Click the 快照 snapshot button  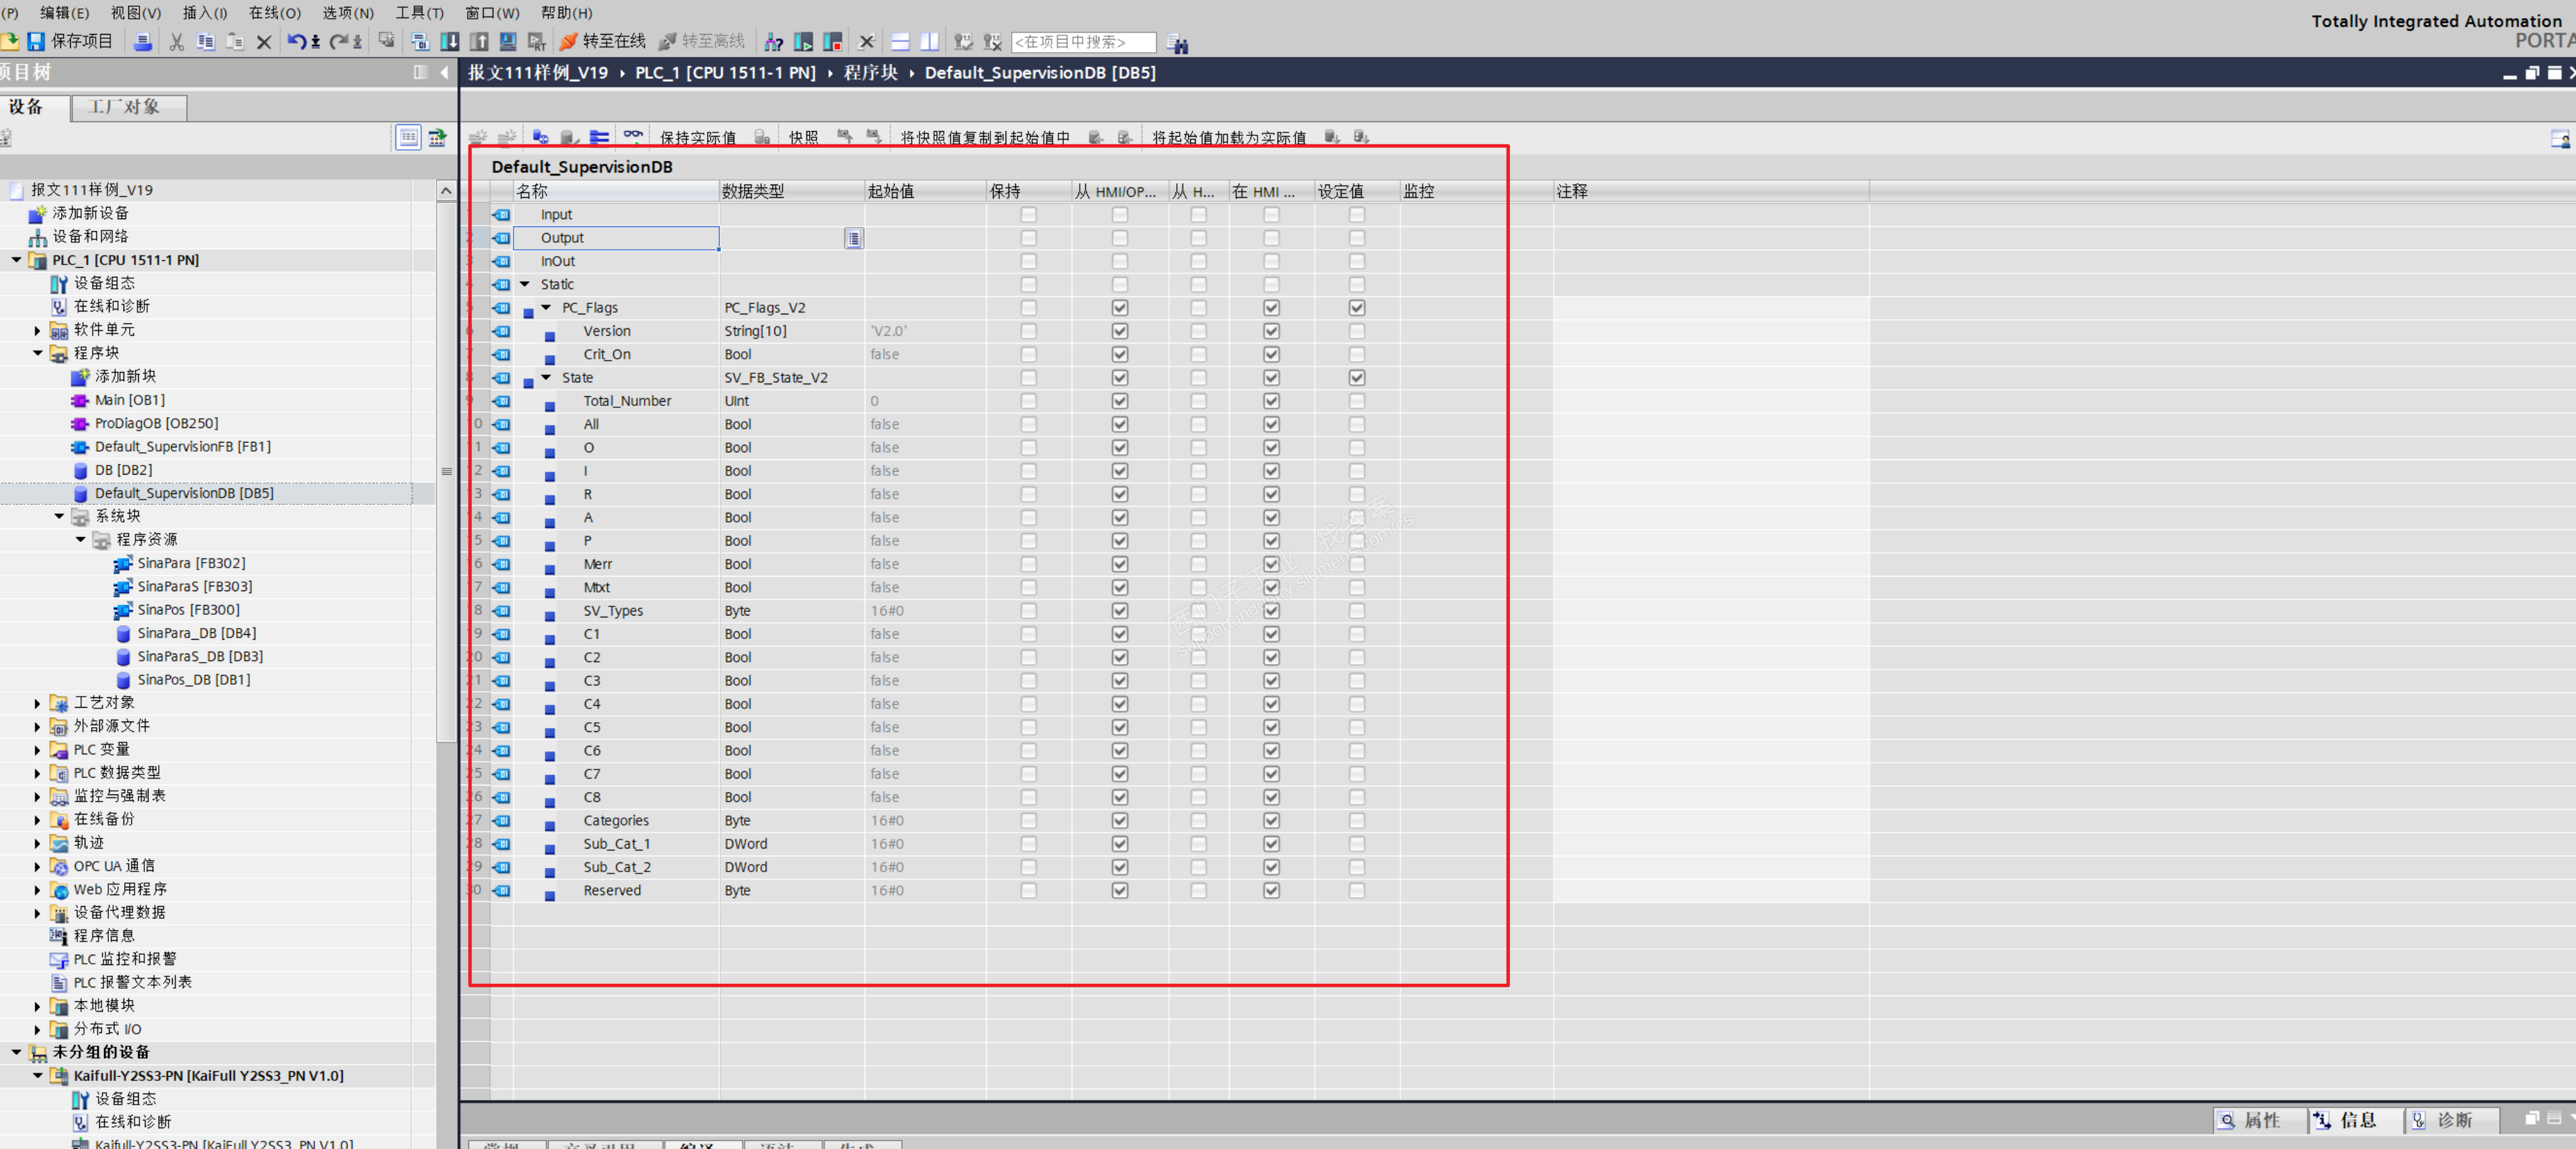click(803, 137)
